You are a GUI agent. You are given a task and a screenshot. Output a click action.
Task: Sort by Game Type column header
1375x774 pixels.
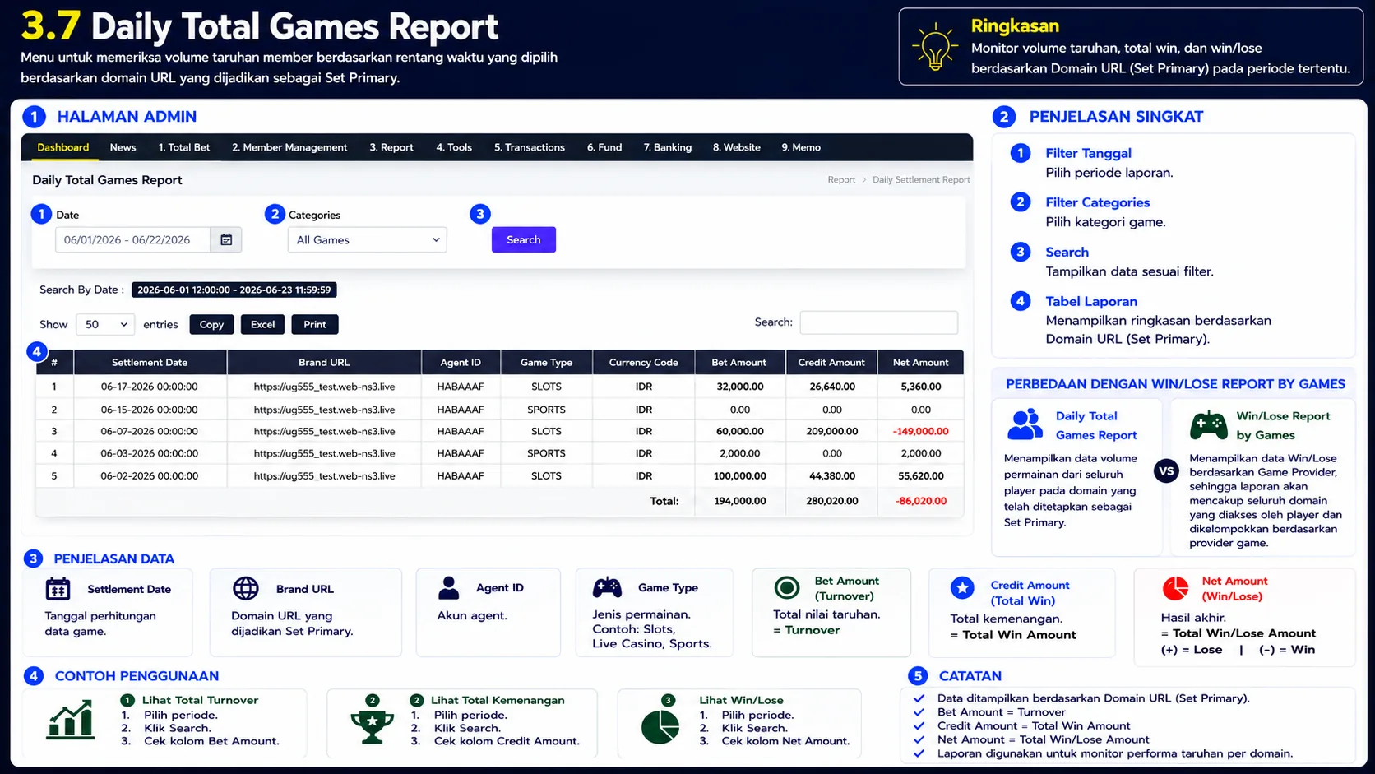pyautogui.click(x=546, y=362)
